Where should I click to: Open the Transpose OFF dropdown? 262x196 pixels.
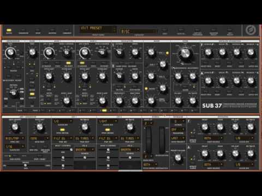point(178,130)
